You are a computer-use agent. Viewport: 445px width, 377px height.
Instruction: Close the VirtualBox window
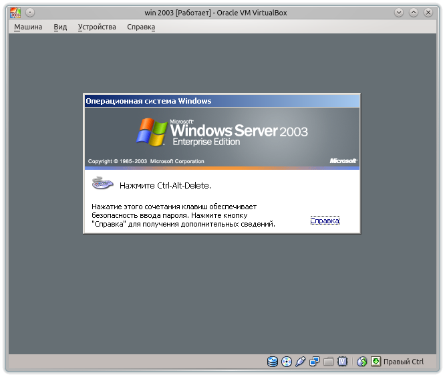click(x=428, y=13)
